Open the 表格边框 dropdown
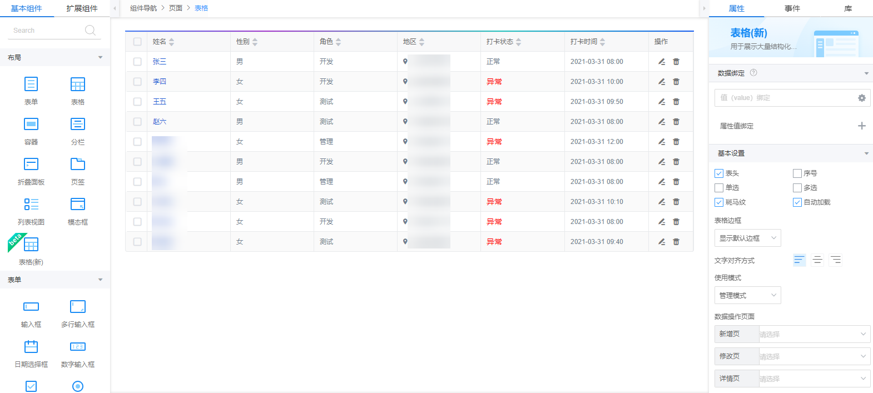873x393 pixels. click(748, 238)
